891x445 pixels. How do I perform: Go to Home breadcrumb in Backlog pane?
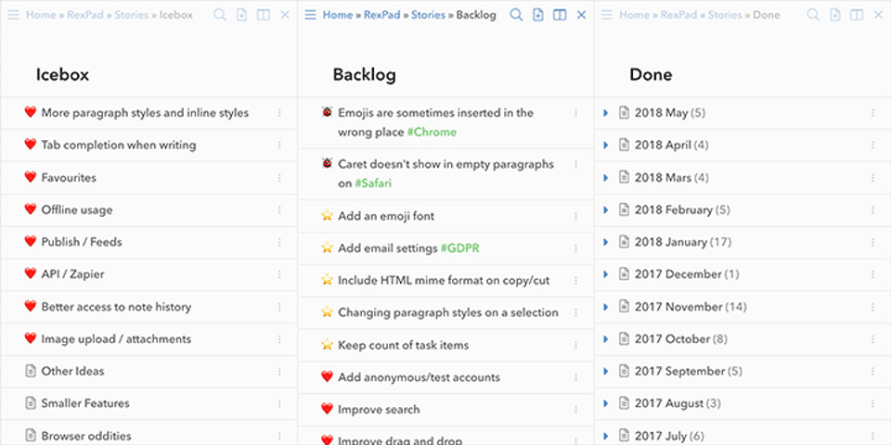click(337, 15)
